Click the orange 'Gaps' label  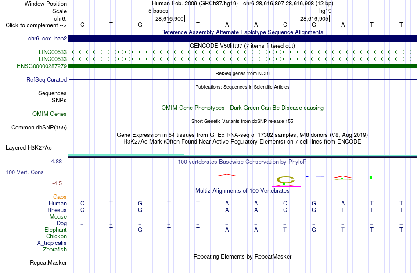click(60, 197)
